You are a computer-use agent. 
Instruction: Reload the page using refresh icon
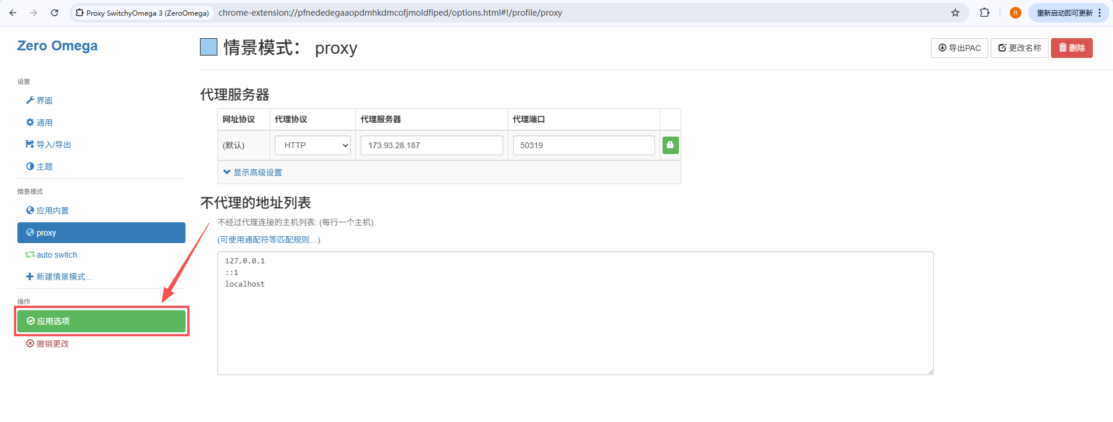[x=54, y=13]
